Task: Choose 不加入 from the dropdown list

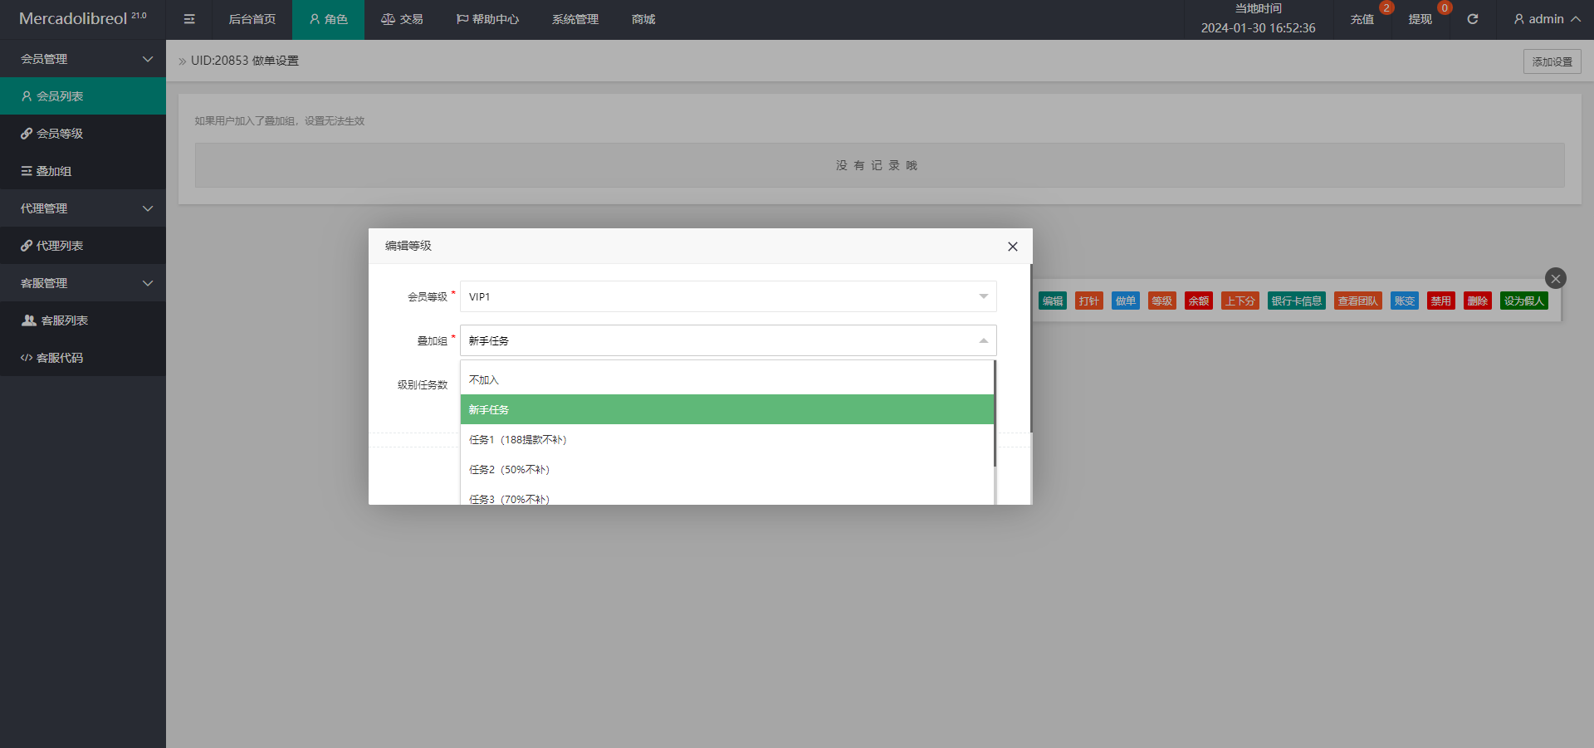Action: (x=727, y=379)
